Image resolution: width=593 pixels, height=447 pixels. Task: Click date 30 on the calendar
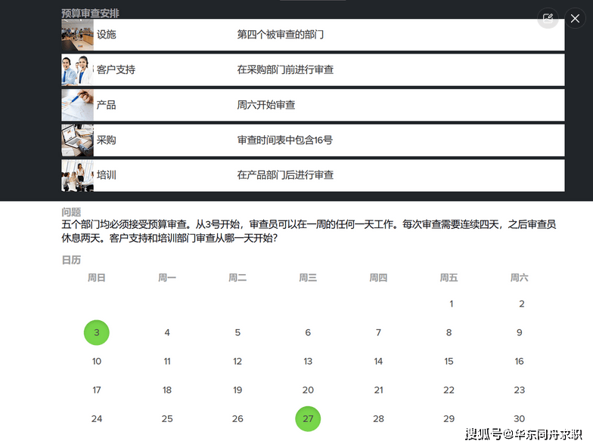point(519,418)
